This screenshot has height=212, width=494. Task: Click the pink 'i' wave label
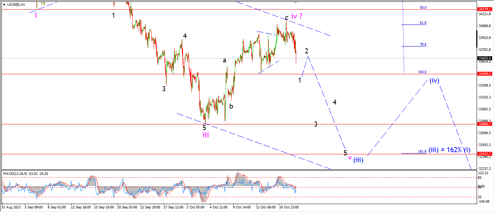point(36,15)
